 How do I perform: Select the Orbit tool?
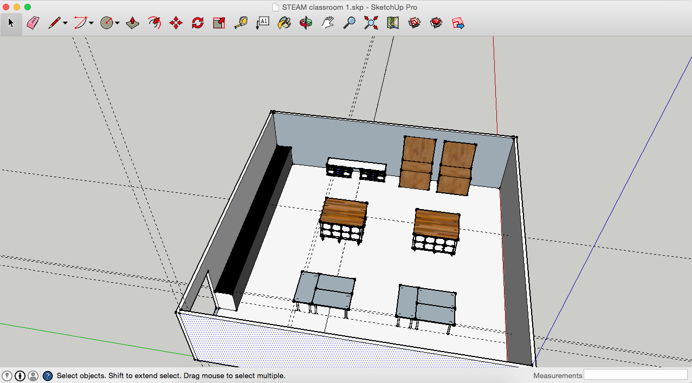[306, 23]
